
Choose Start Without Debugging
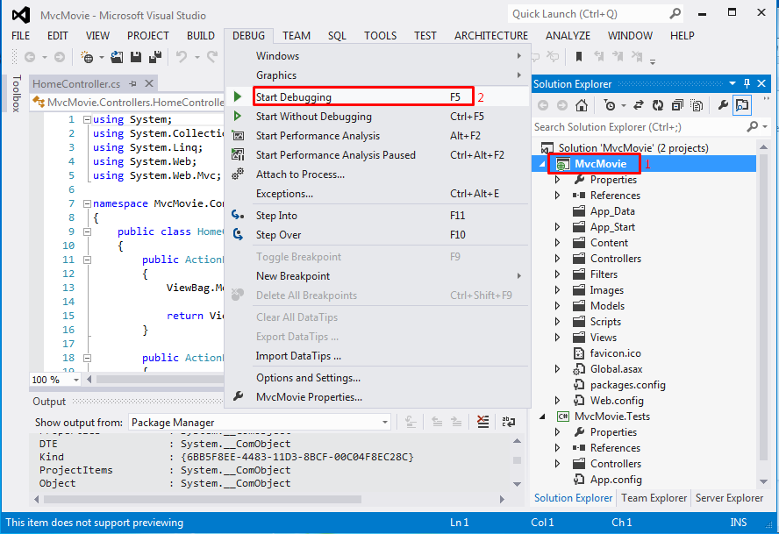377,117
